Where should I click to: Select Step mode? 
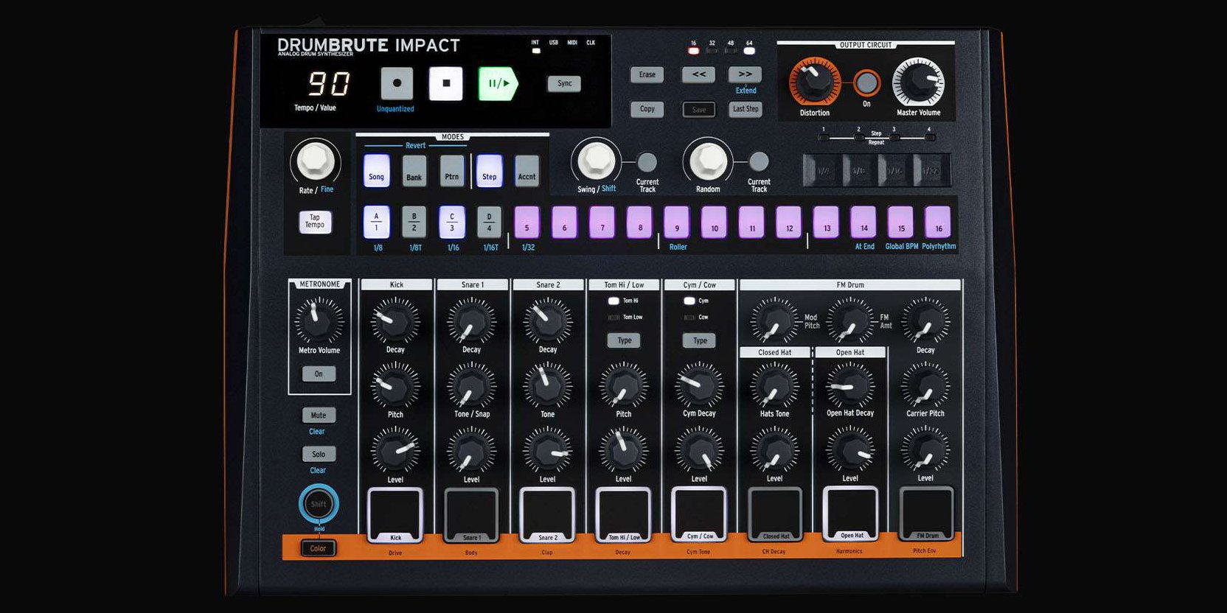click(489, 171)
